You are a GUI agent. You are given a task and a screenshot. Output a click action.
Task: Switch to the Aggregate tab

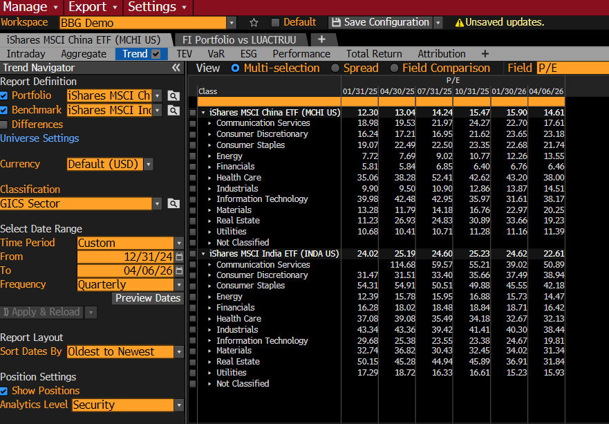coord(84,54)
